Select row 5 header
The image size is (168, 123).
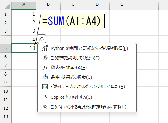5,48
